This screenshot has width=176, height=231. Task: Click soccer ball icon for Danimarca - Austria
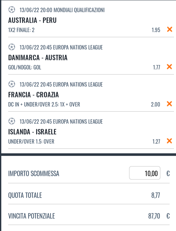click(12, 47)
